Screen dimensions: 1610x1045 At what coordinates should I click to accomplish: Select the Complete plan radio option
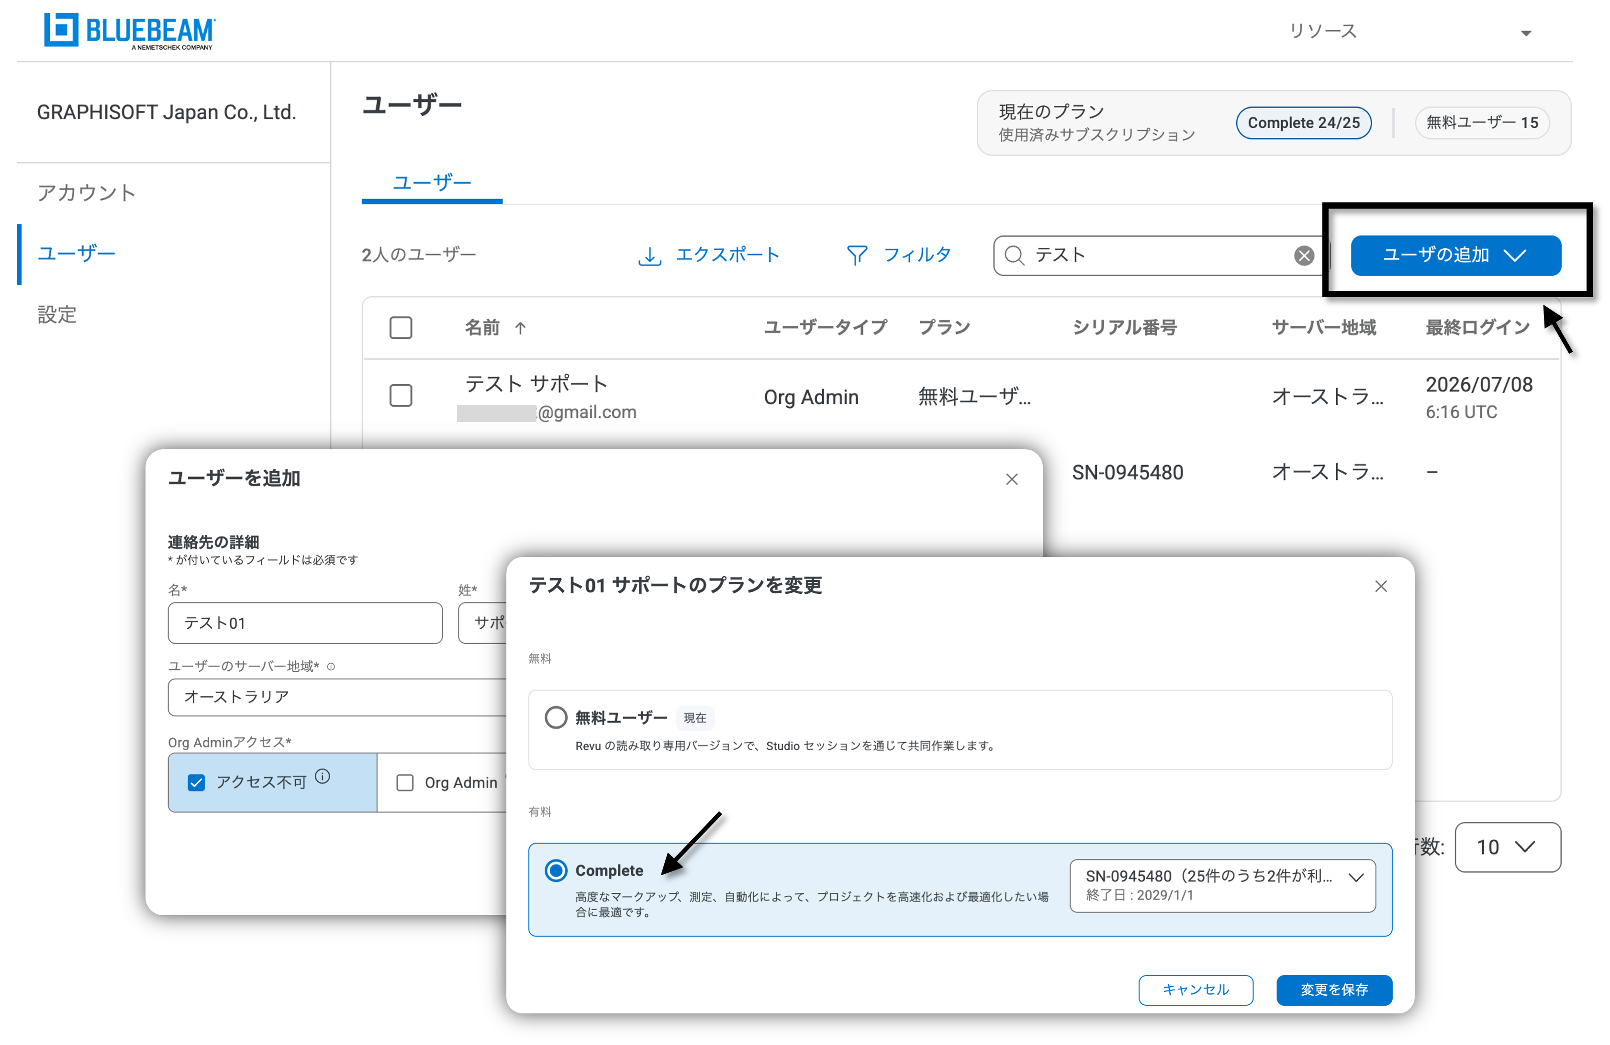pos(555,870)
